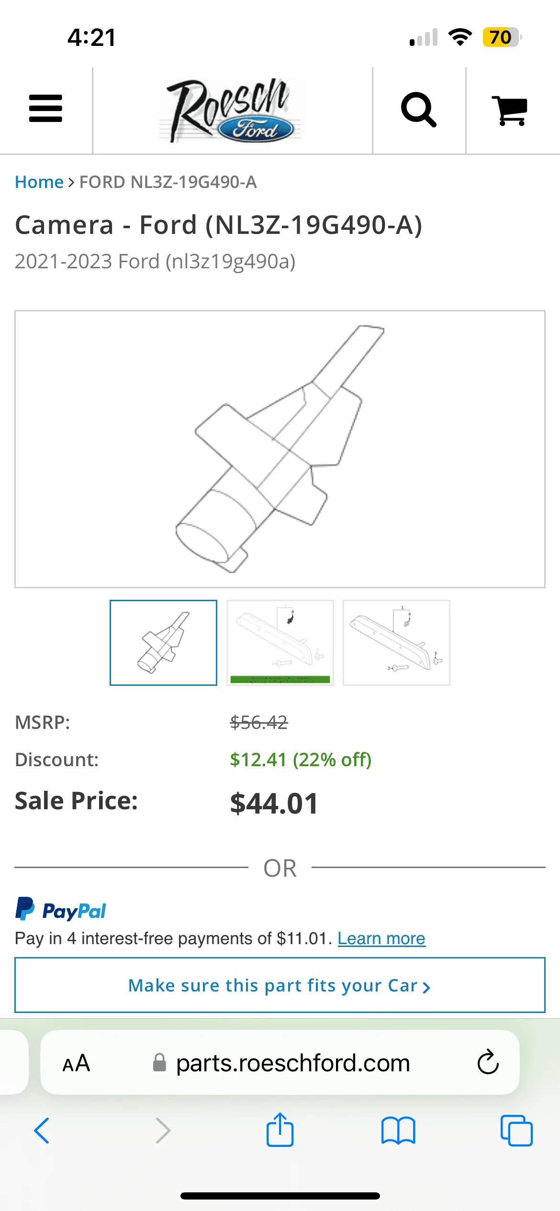Select third diagram thumbnail
This screenshot has height=1211, width=560.
tap(396, 642)
